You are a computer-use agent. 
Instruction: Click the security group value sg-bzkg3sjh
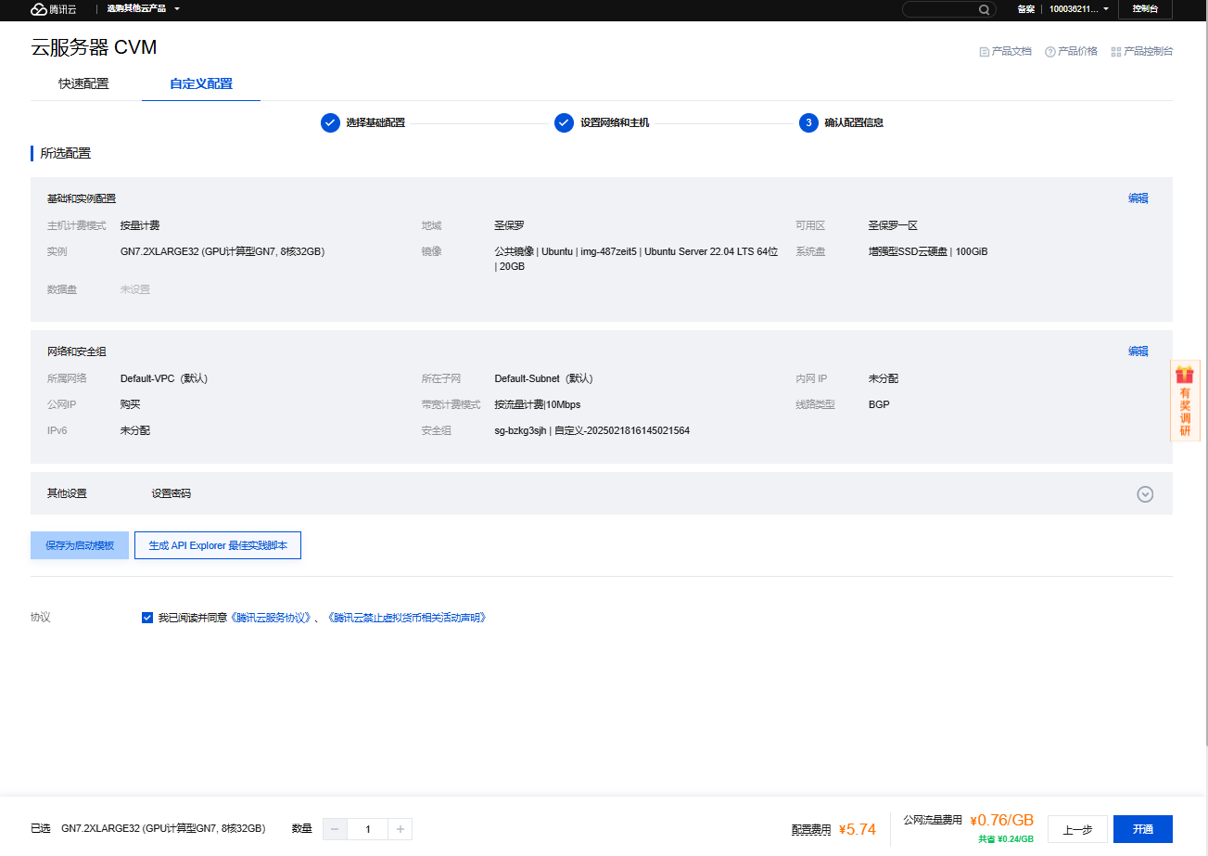pos(591,430)
